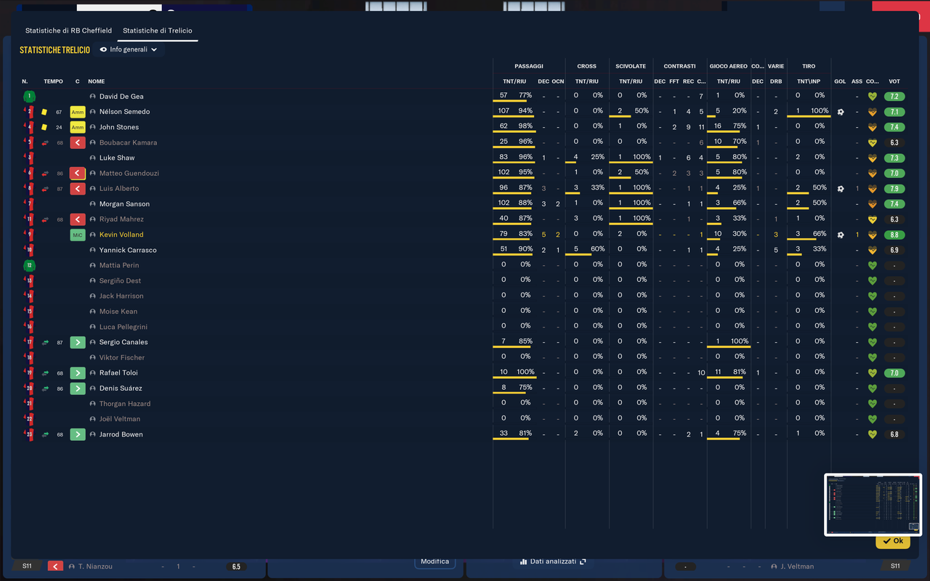Click the condition heart icon for Mattia Perin

click(x=873, y=266)
